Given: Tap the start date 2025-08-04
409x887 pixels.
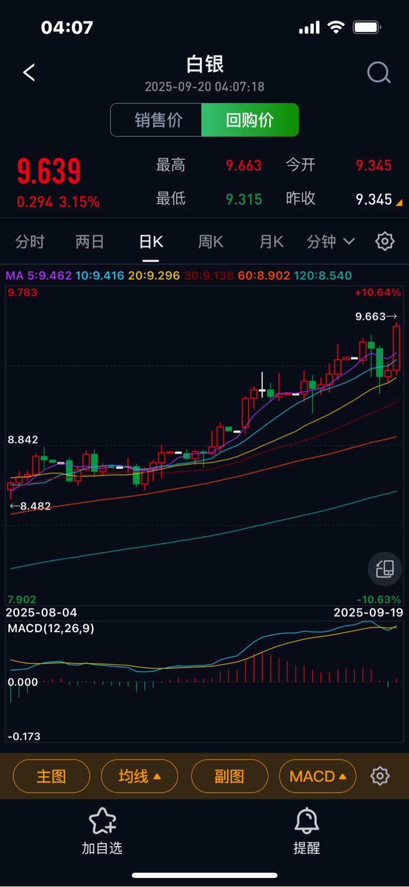Looking at the screenshot, I should [42, 612].
